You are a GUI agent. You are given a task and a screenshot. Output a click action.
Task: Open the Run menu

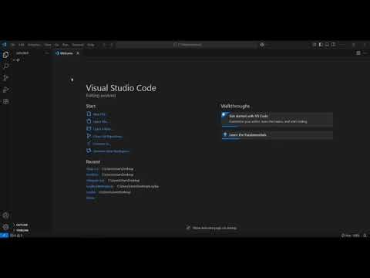(x=66, y=45)
